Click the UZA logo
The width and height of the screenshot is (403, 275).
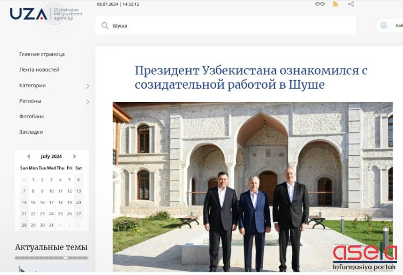(29, 14)
